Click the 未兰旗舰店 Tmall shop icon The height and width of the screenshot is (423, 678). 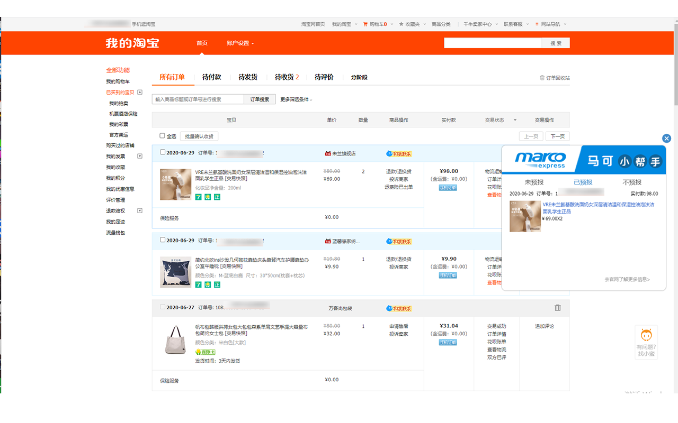click(x=328, y=153)
